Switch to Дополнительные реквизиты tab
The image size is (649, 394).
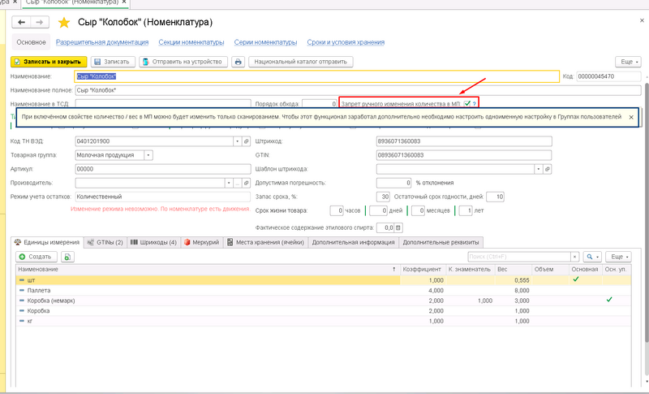pyautogui.click(x=441, y=242)
